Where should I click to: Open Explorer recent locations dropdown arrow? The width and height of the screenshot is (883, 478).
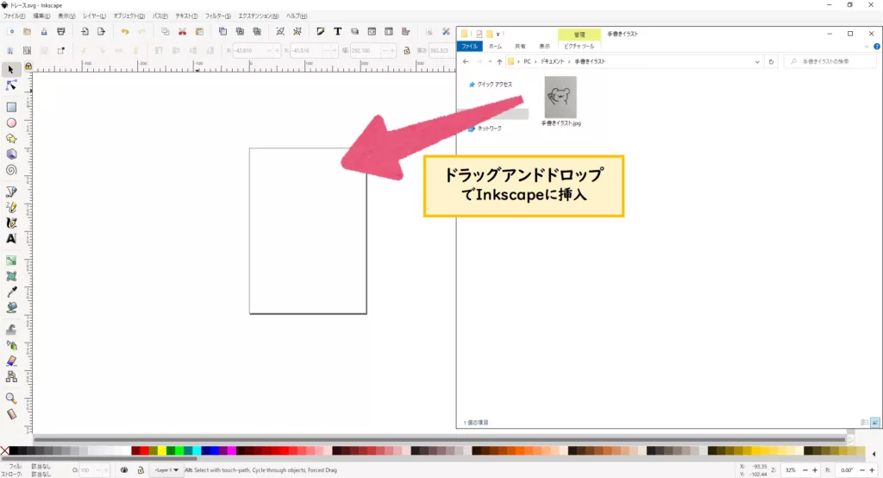(490, 62)
